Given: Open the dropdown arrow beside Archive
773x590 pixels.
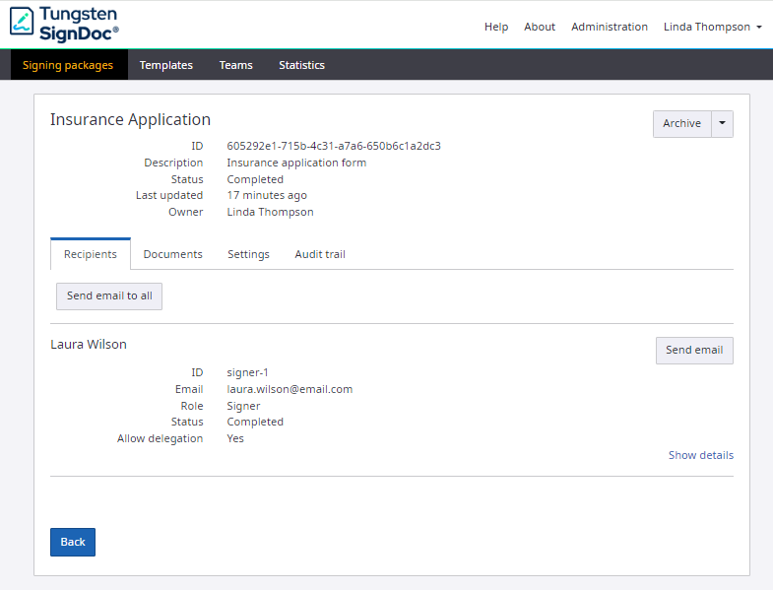Looking at the screenshot, I should coord(722,123).
